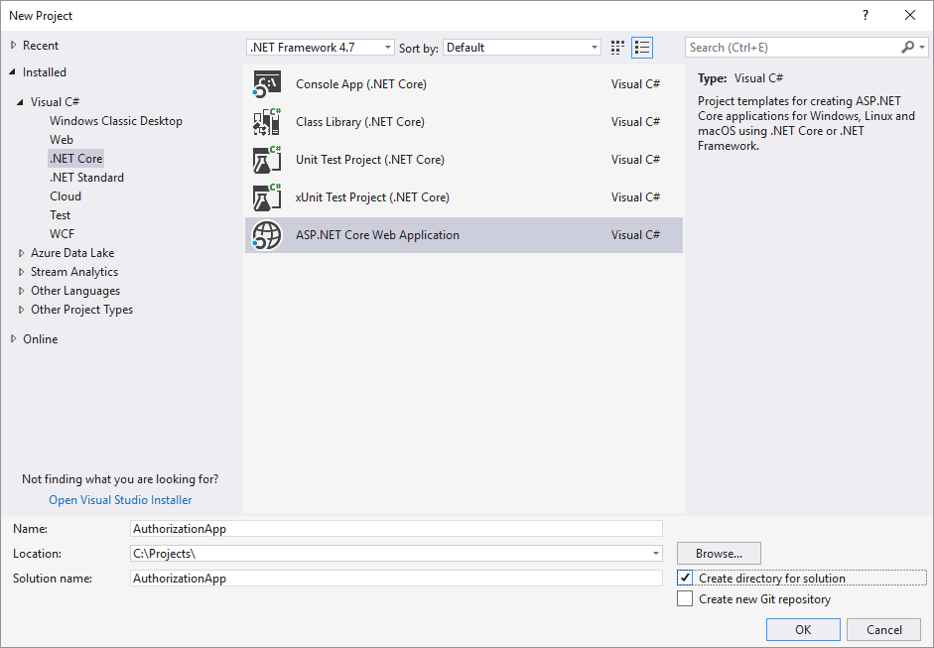Click the Unit Test Project template icon
The height and width of the screenshot is (648, 934).
267,160
